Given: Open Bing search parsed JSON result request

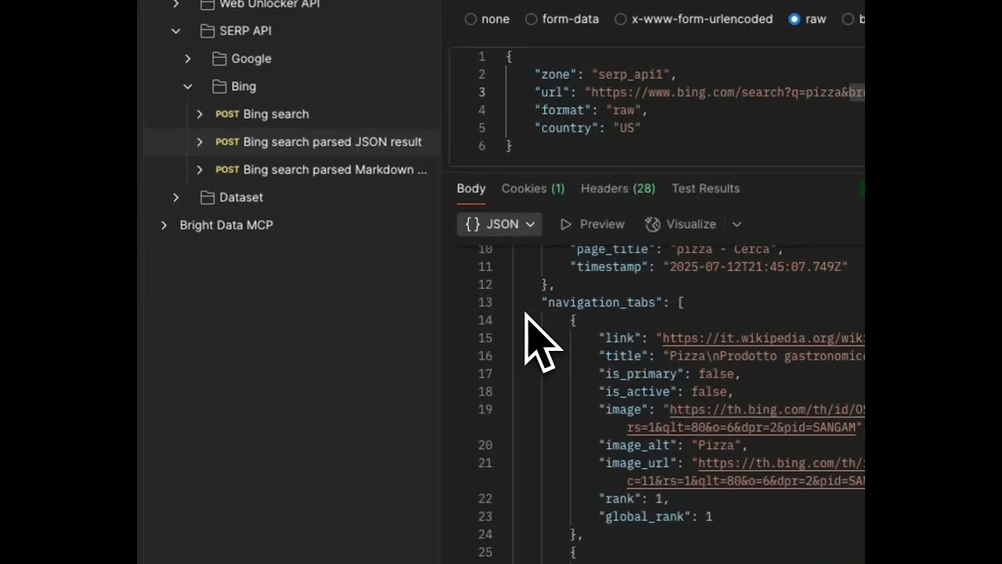Looking at the screenshot, I should click(333, 142).
